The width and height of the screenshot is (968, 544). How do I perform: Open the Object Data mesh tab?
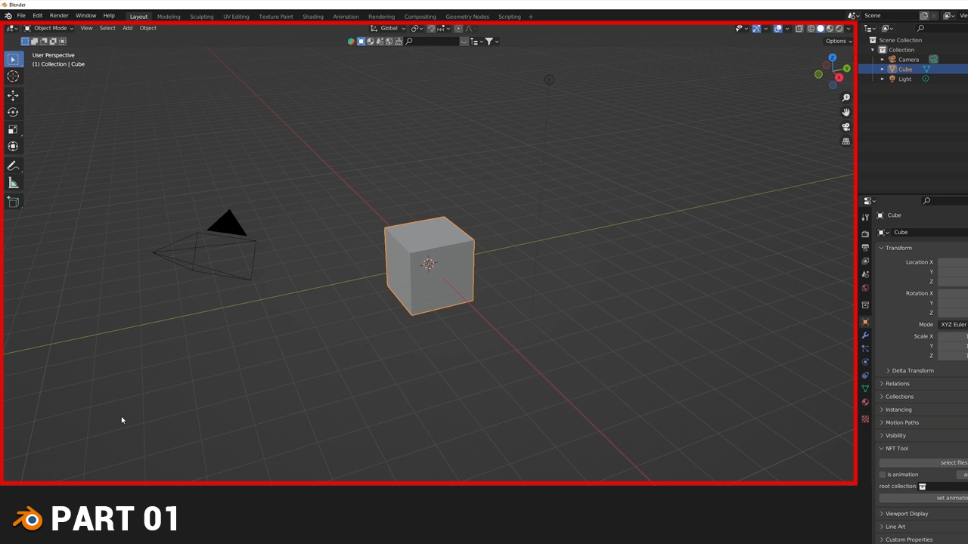[x=865, y=388]
